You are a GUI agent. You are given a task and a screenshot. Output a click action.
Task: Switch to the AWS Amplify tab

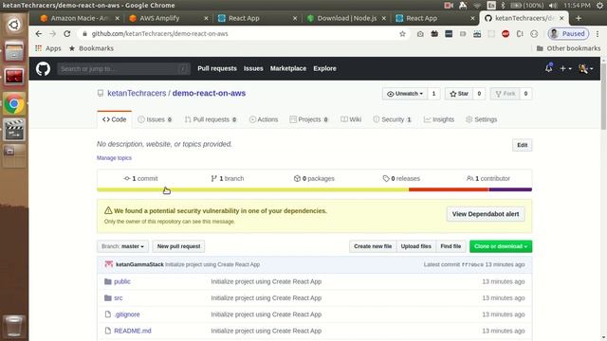click(159, 18)
